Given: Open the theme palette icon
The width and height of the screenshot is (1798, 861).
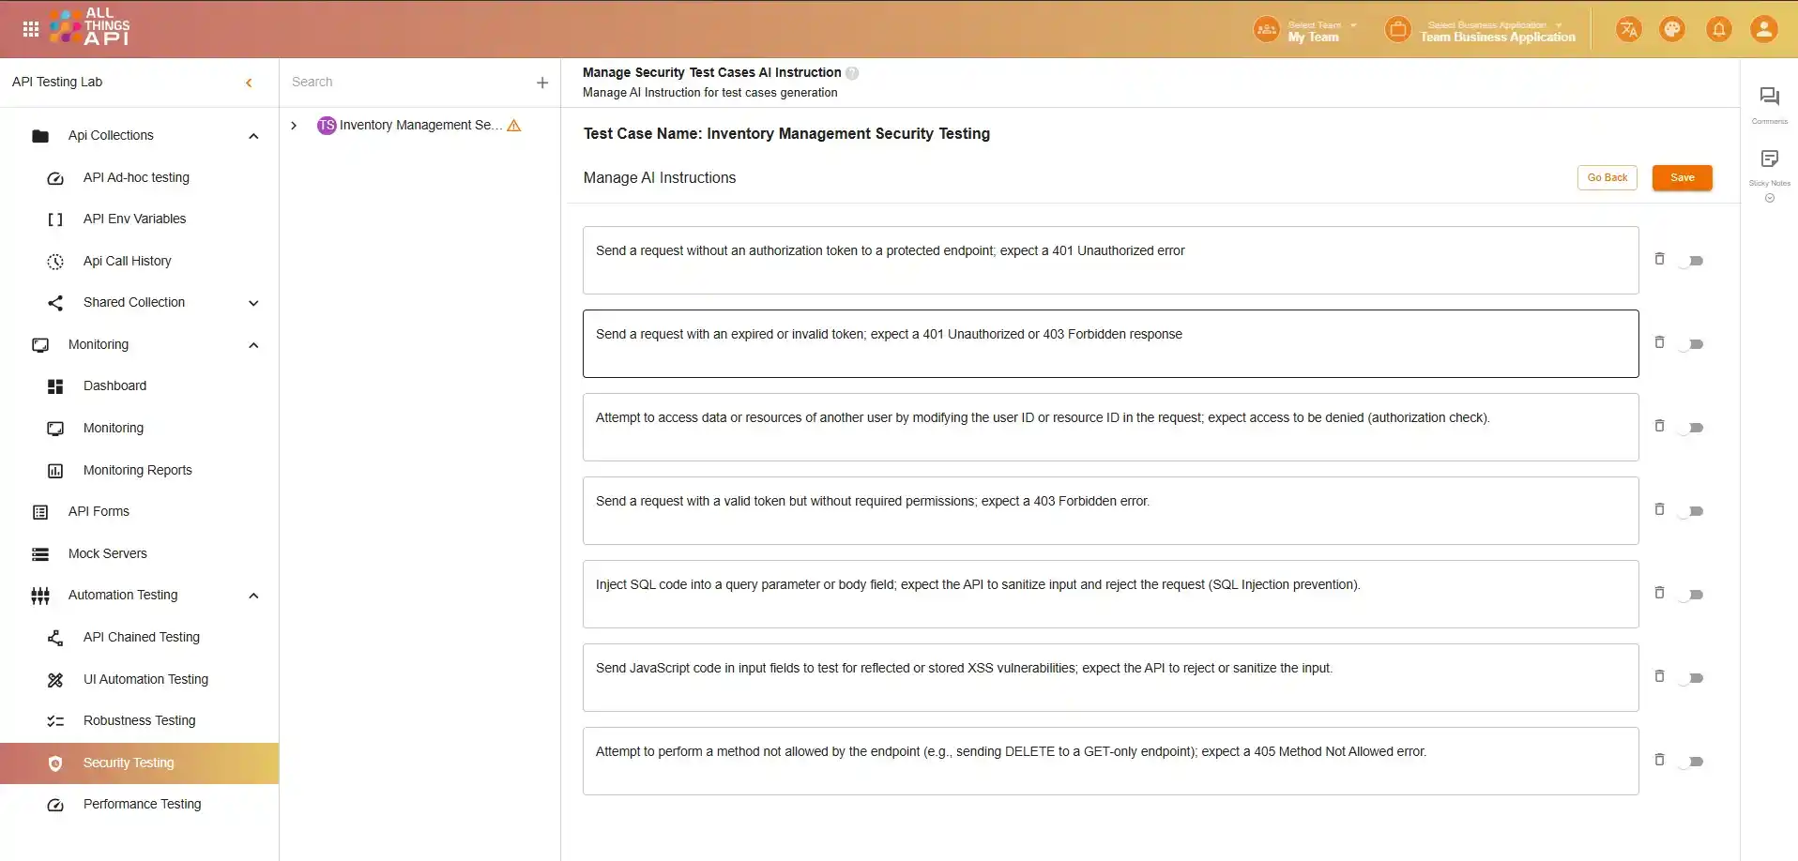Looking at the screenshot, I should point(1672,29).
